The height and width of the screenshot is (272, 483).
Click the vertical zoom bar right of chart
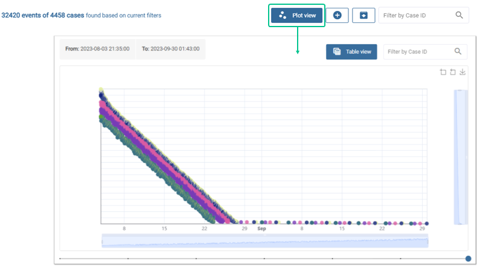[461, 157]
